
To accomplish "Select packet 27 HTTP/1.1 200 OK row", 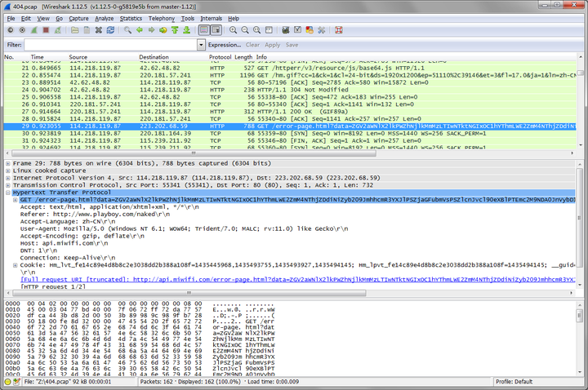I will click(289, 112).
